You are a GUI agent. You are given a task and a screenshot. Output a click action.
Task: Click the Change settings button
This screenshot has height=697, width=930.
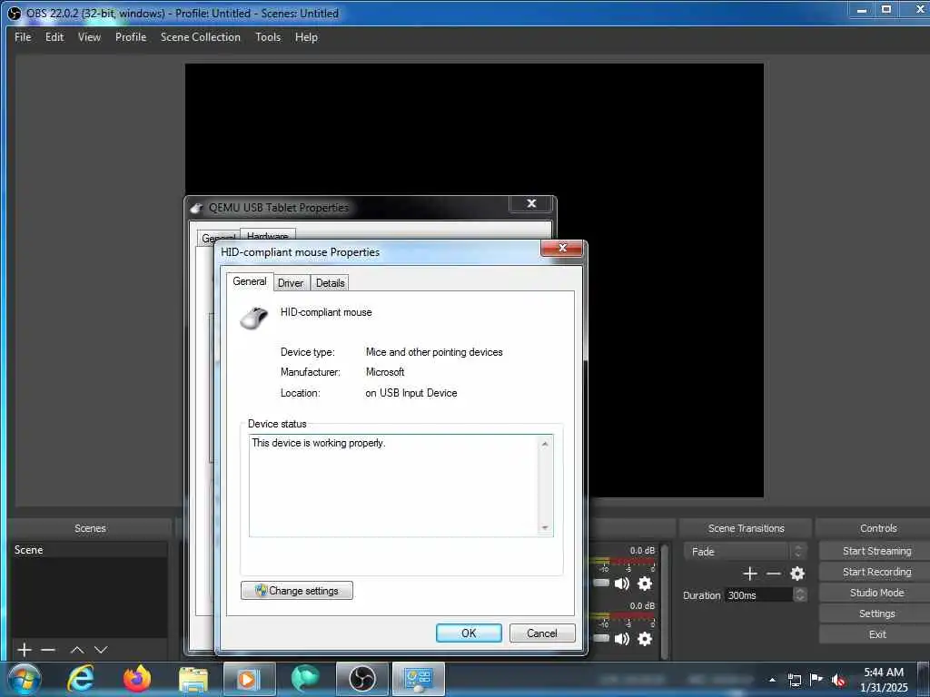[297, 590]
